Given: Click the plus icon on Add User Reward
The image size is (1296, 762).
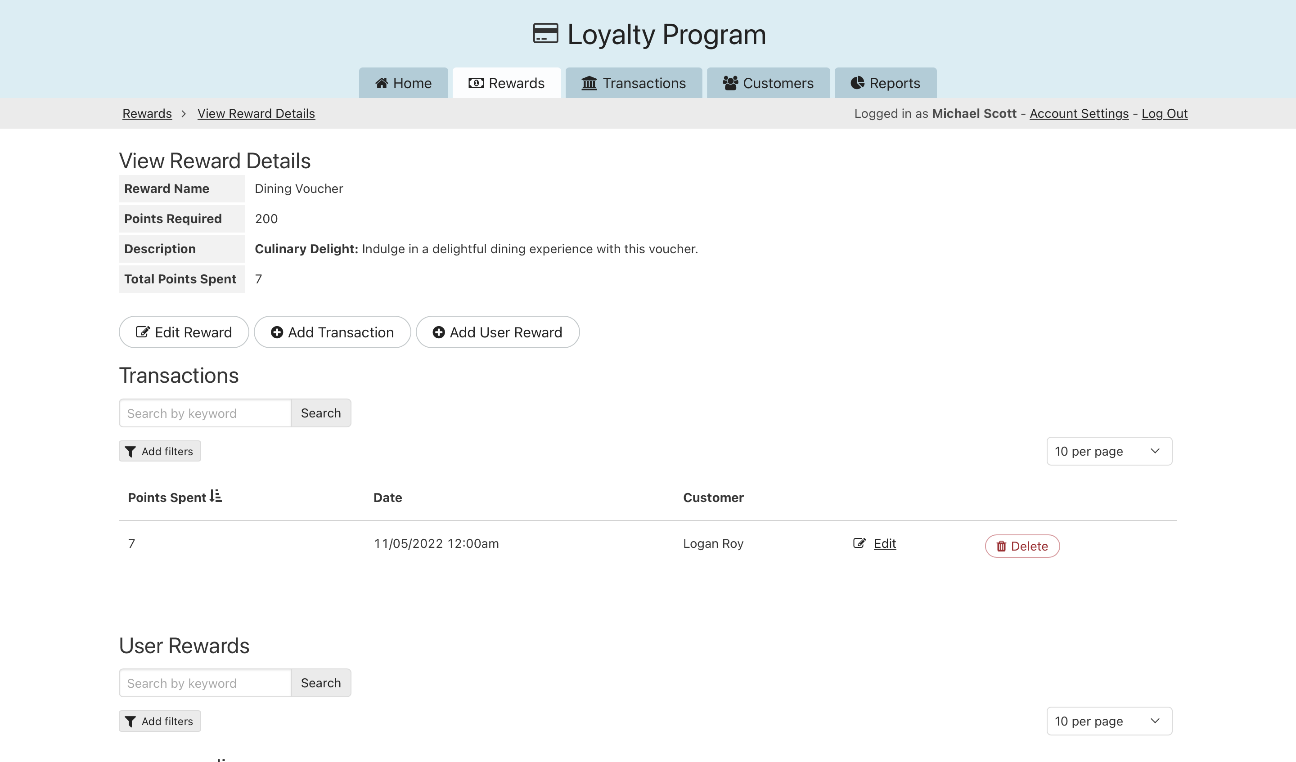Looking at the screenshot, I should pyautogui.click(x=438, y=333).
